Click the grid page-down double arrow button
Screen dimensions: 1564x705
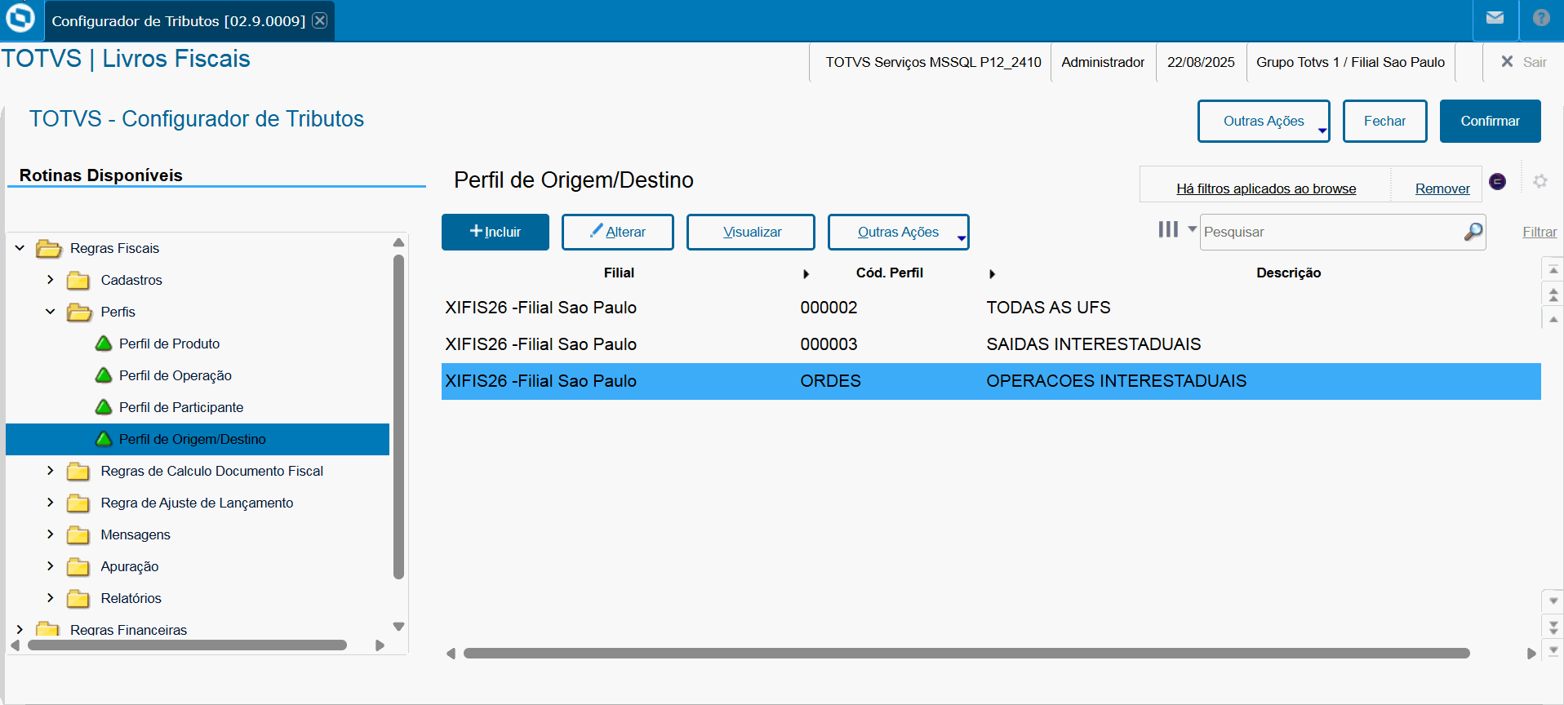[x=1553, y=627]
